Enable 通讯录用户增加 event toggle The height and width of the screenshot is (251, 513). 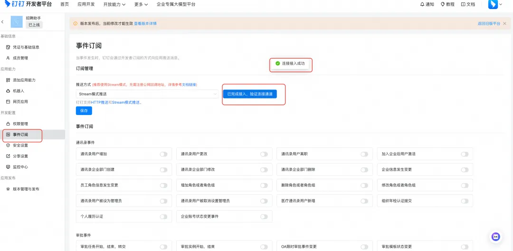[x=163, y=154]
